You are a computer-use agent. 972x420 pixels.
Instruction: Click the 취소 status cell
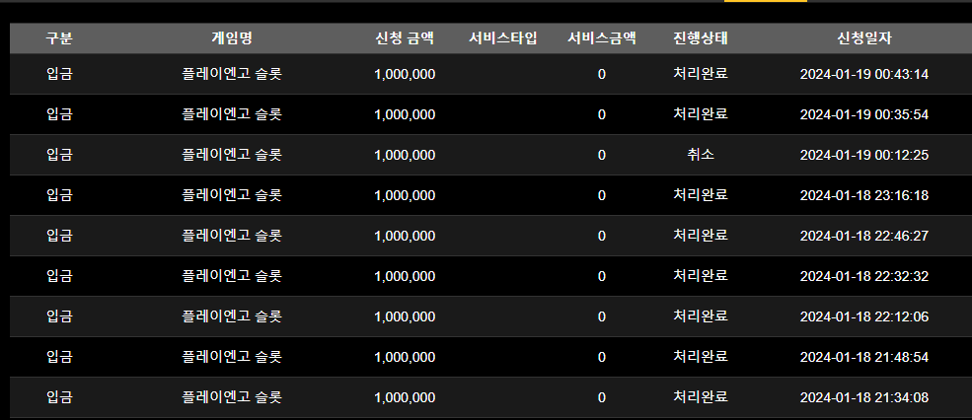click(x=701, y=155)
